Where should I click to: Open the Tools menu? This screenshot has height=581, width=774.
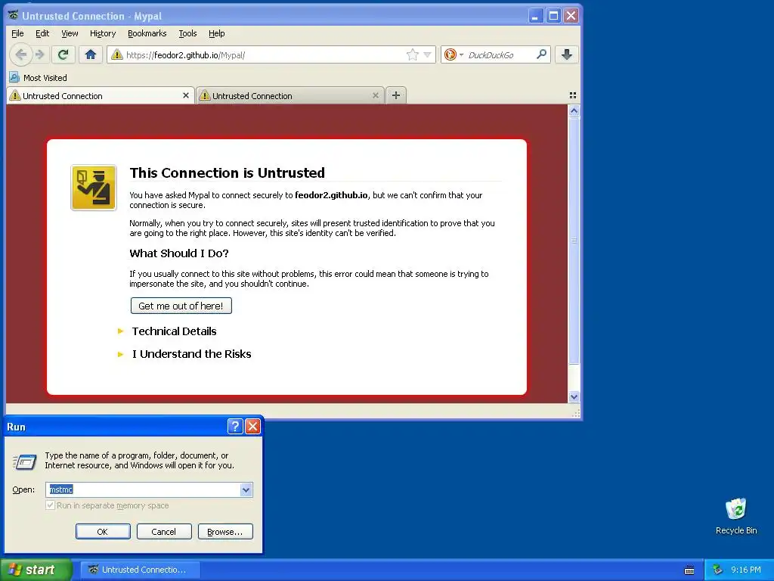187,33
